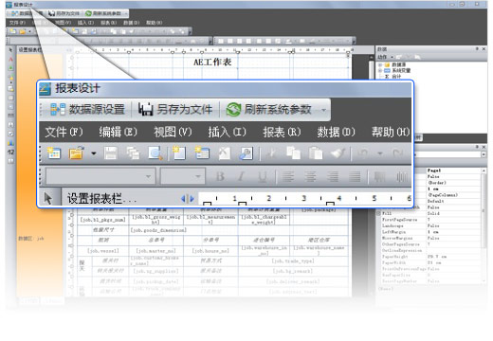Image resolution: width=493 pixels, height=341 pixels.
Task: Toggle Bold formatting in the callout toolbar
Action: click(220, 176)
